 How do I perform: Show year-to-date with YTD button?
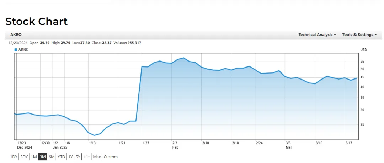pos(62,157)
